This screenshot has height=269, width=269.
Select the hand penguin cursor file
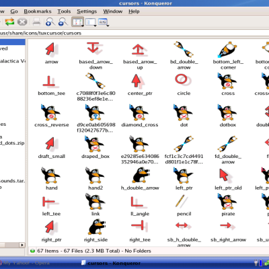52,179
